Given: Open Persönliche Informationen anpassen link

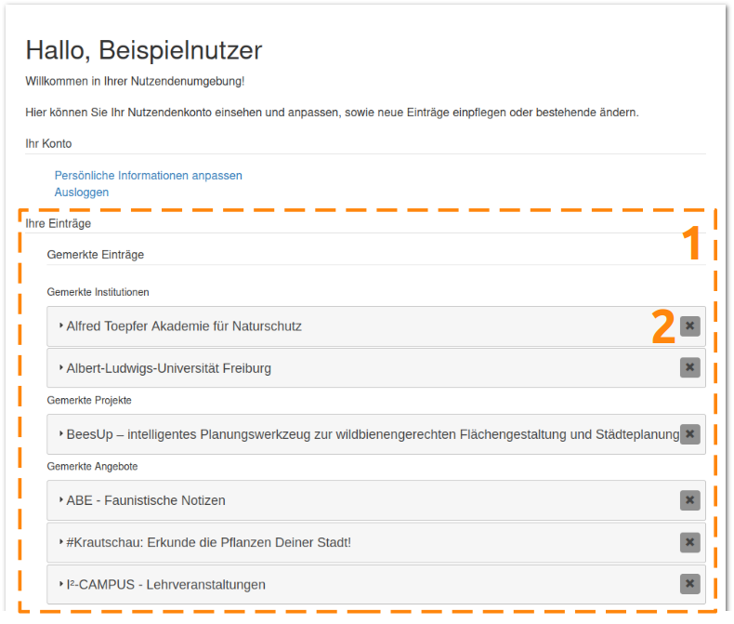Looking at the screenshot, I should 149,176.
